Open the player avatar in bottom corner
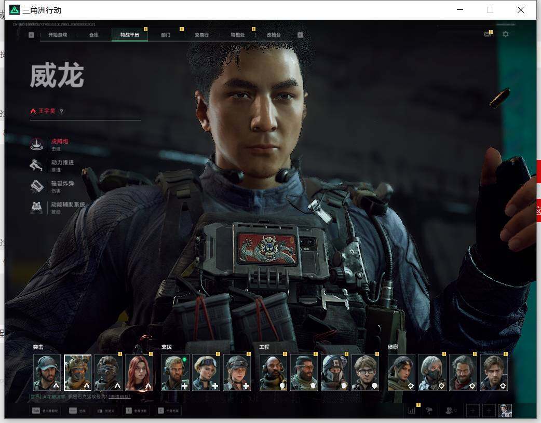Screen dimensions: 541x423 [506, 411]
